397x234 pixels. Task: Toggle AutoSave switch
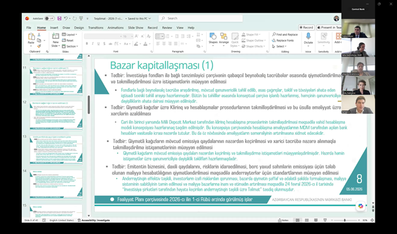pyautogui.click(x=50, y=18)
